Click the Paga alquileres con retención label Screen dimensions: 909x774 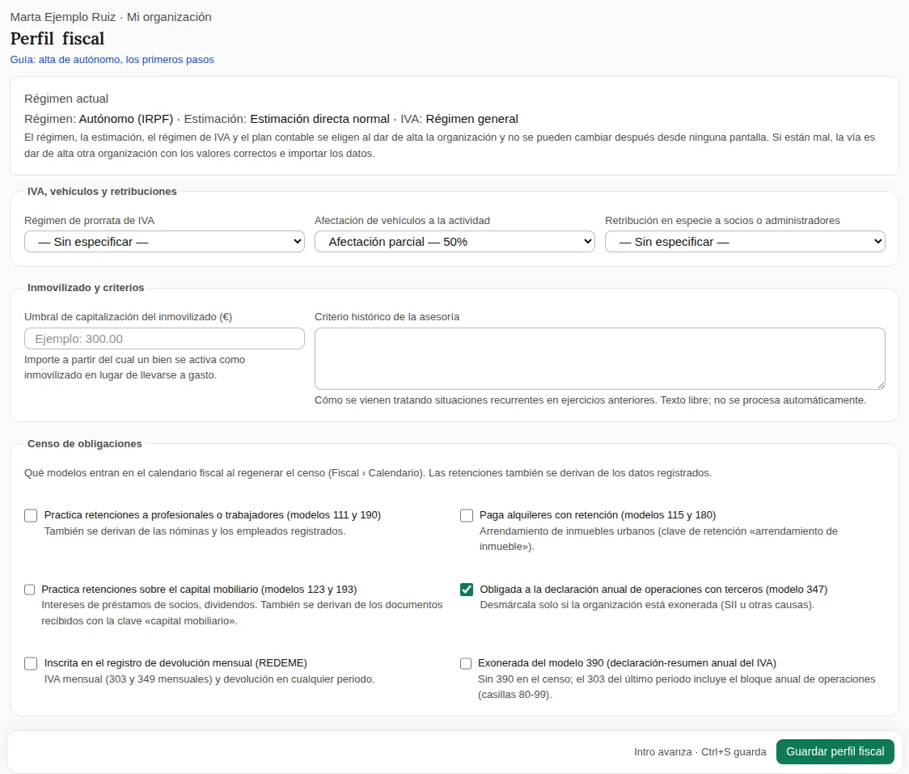[x=598, y=515]
